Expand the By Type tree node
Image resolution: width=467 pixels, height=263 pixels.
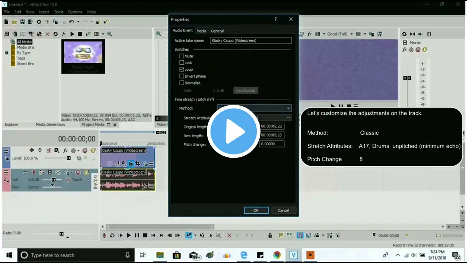(7, 53)
